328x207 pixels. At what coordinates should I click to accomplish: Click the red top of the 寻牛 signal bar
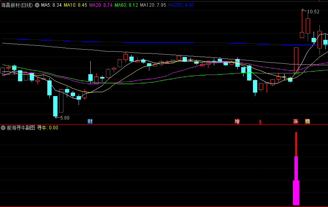pyautogui.click(x=296, y=144)
